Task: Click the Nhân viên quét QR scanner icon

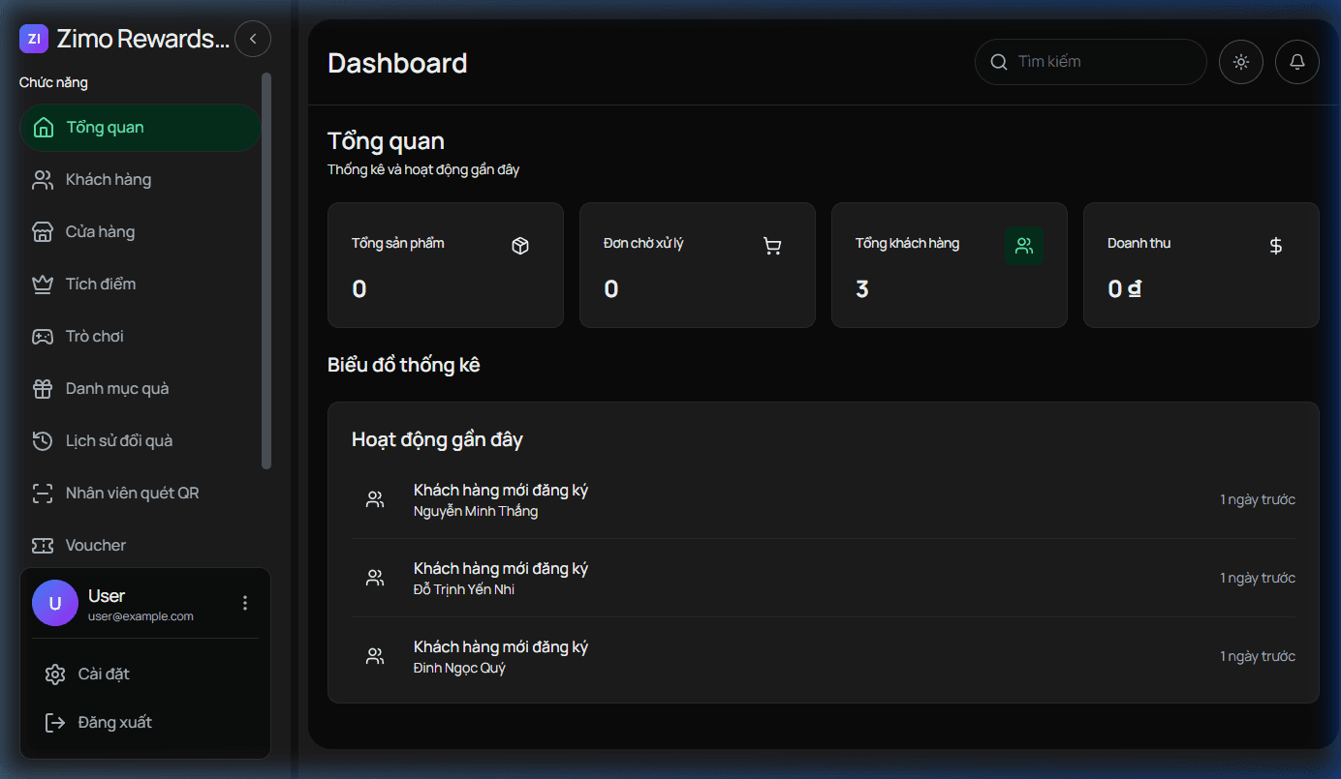Action: (42, 493)
